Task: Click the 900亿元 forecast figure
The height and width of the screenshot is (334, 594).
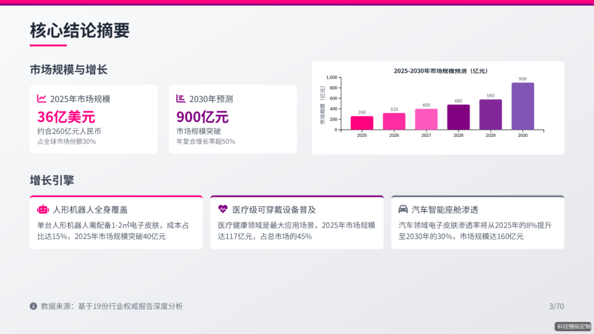Action: 202,117
